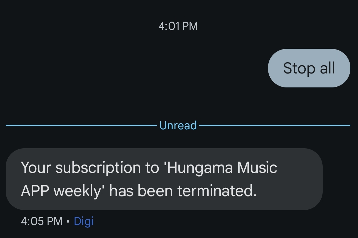Tap the 4:05 PM message timestamp

coord(42,221)
